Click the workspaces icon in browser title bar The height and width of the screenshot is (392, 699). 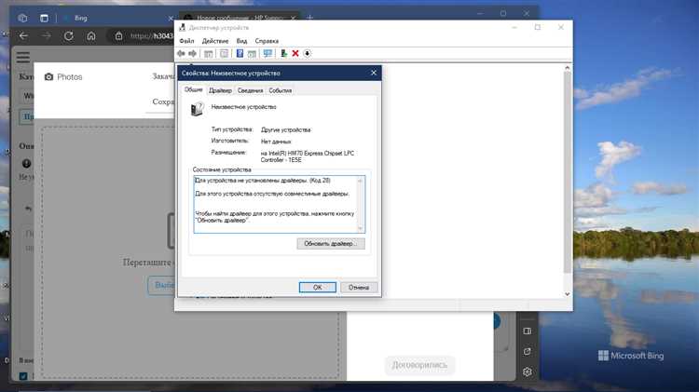(22, 19)
